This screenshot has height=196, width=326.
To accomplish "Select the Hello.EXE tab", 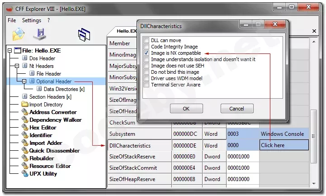I will pyautogui.click(x=126, y=31).
